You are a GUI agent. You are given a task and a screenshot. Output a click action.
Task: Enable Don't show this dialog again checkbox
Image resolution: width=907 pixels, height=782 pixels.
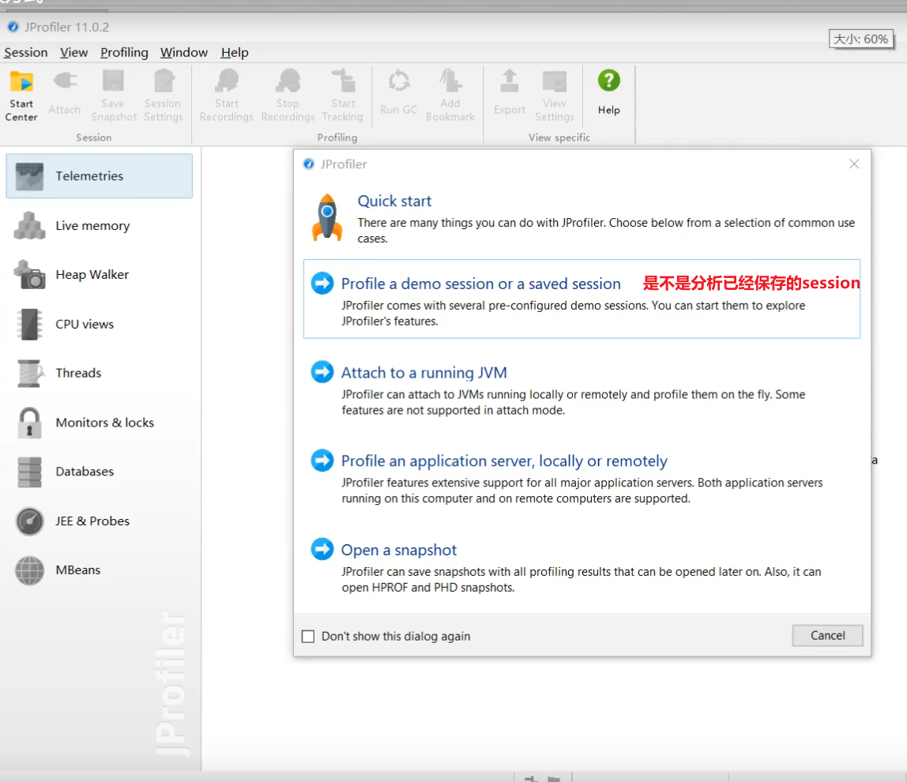click(308, 636)
